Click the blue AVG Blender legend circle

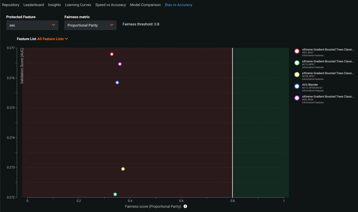297,86
